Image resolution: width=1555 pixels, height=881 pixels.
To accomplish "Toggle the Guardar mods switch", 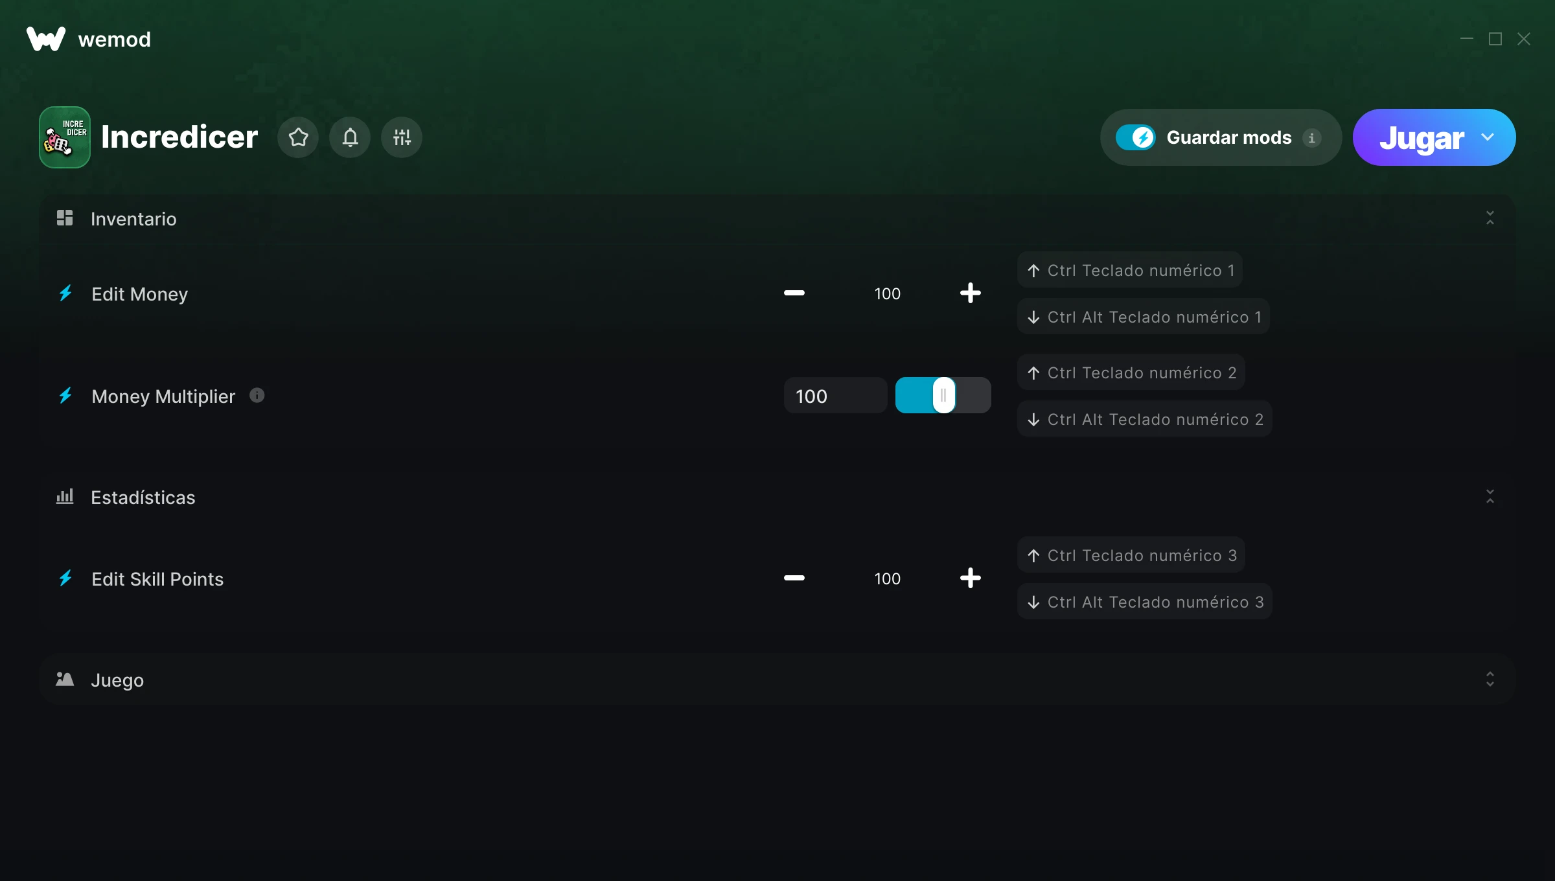I will [x=1135, y=137].
